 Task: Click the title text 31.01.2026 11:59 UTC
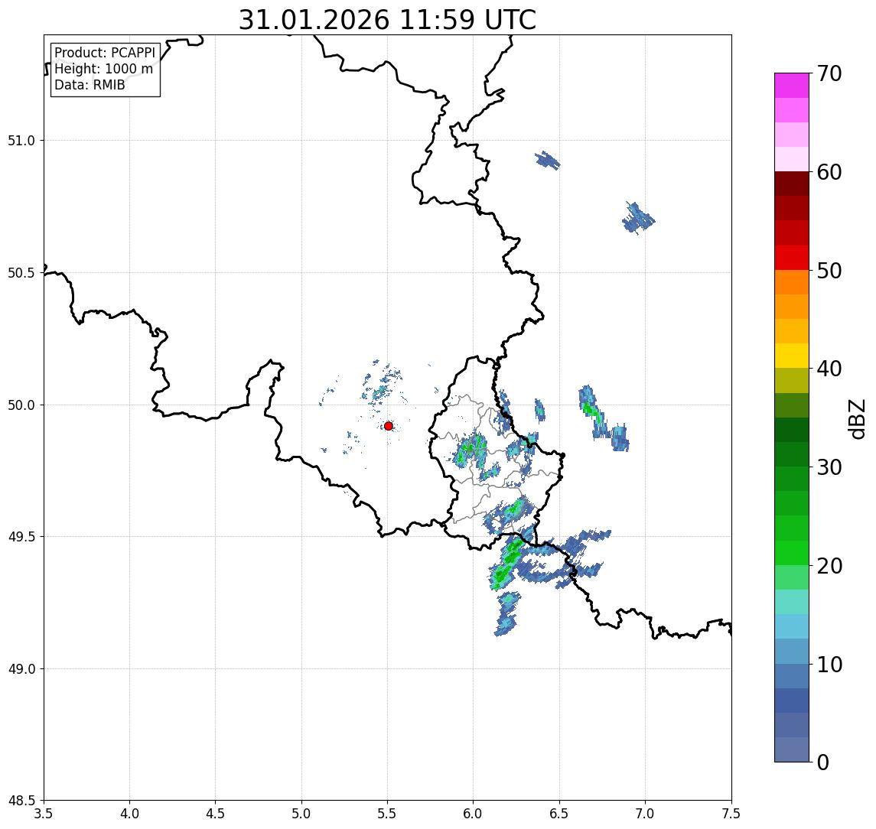[387, 20]
